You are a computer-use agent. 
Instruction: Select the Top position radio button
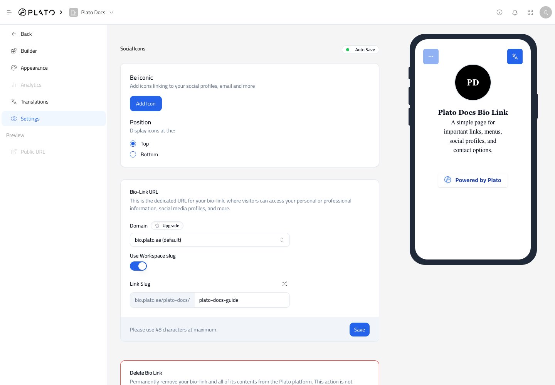[133, 144]
